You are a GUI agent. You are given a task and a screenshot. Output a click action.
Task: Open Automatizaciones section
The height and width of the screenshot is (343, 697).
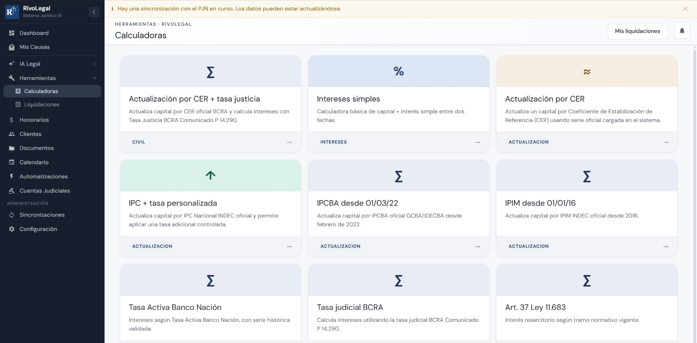click(52, 177)
